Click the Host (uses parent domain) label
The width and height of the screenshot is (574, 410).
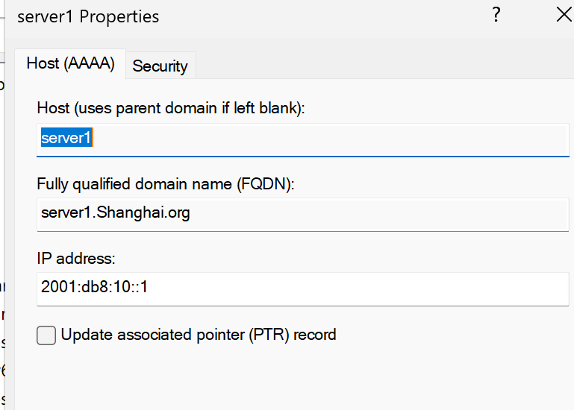point(171,108)
